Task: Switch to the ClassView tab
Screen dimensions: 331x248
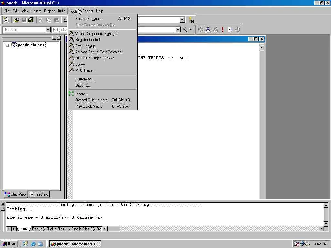Action: pyautogui.click(x=16, y=194)
